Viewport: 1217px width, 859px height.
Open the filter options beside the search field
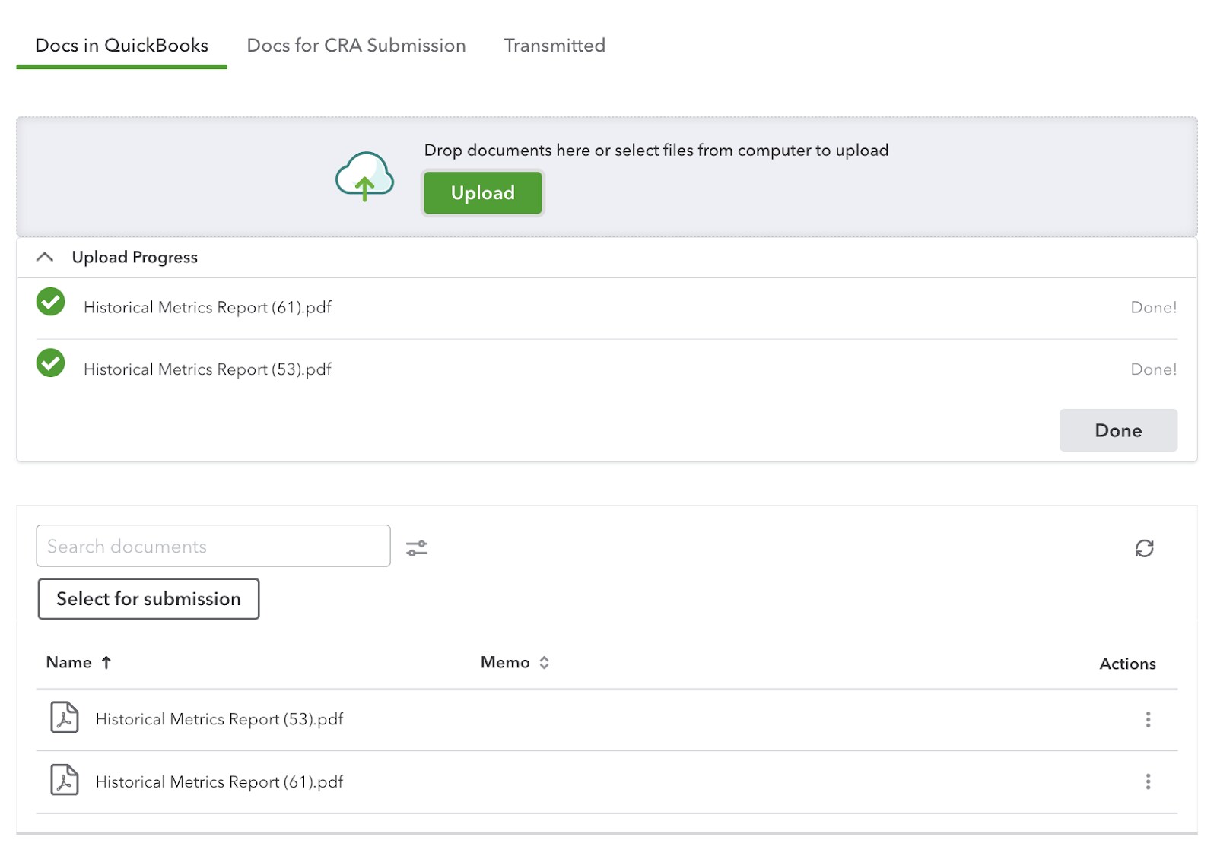[x=418, y=547]
